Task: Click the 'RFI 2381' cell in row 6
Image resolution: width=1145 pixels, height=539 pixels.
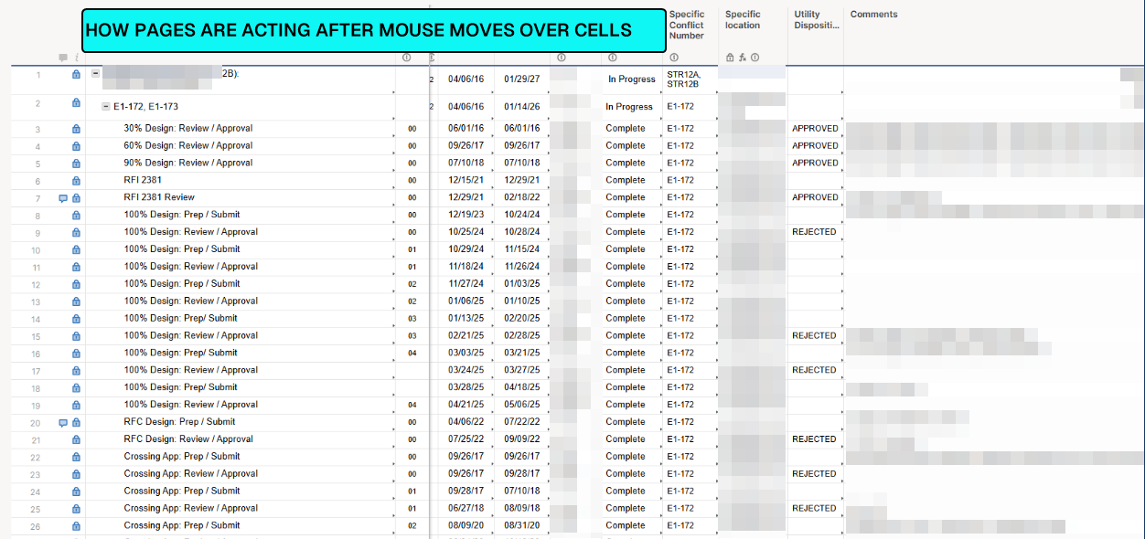Action: click(x=143, y=181)
